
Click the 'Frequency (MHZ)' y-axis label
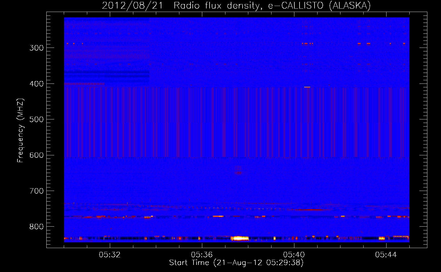point(20,130)
